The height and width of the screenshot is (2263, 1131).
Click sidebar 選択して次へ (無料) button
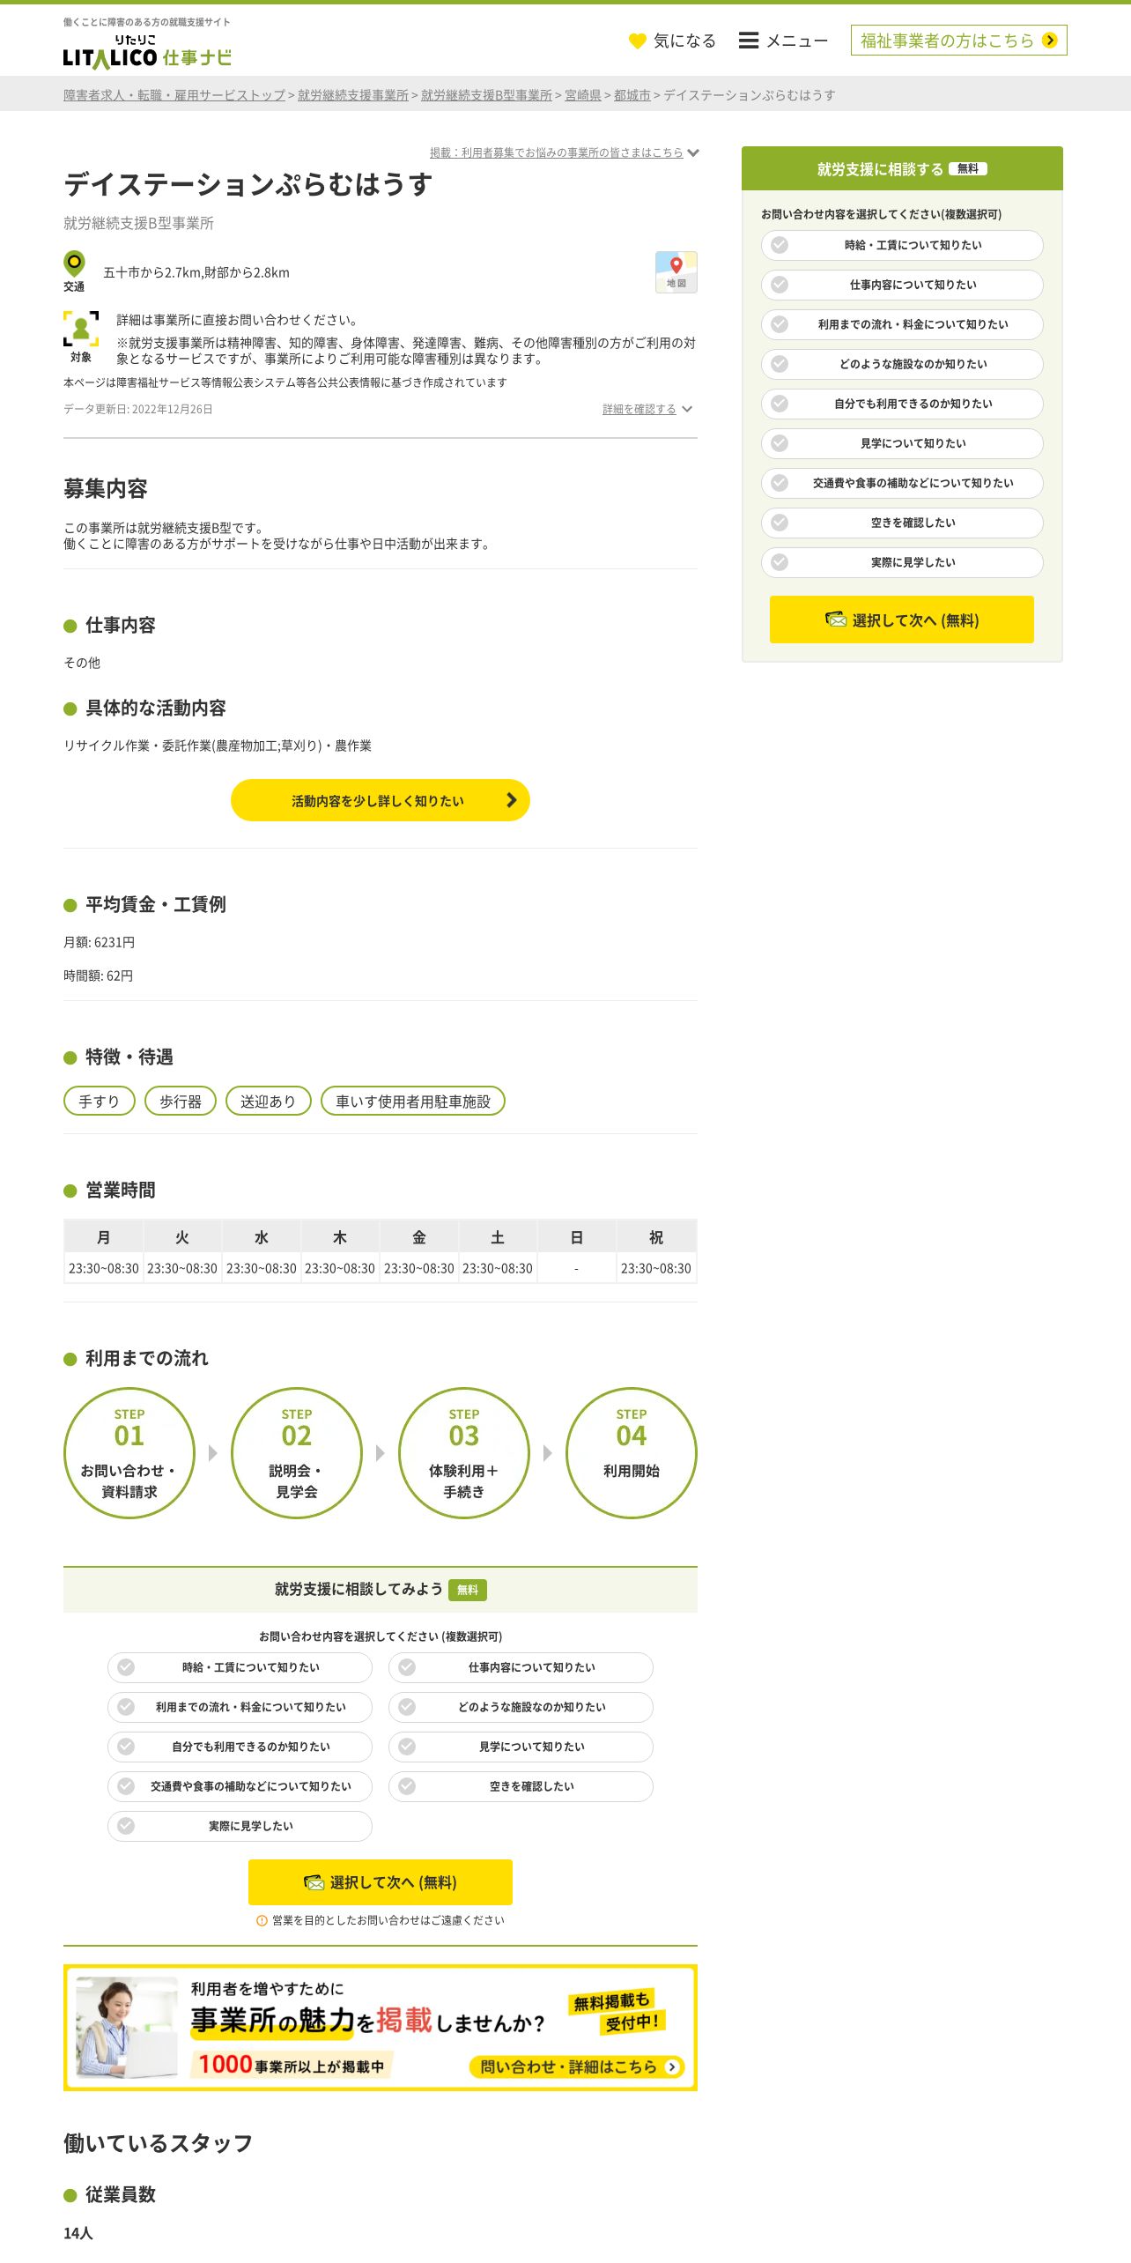point(902,620)
